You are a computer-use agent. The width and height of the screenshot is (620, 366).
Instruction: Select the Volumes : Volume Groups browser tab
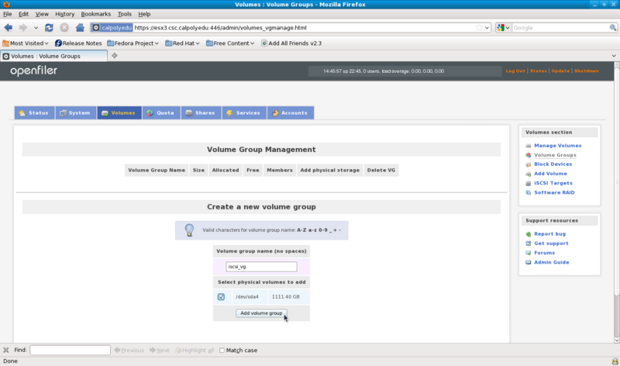coord(54,56)
